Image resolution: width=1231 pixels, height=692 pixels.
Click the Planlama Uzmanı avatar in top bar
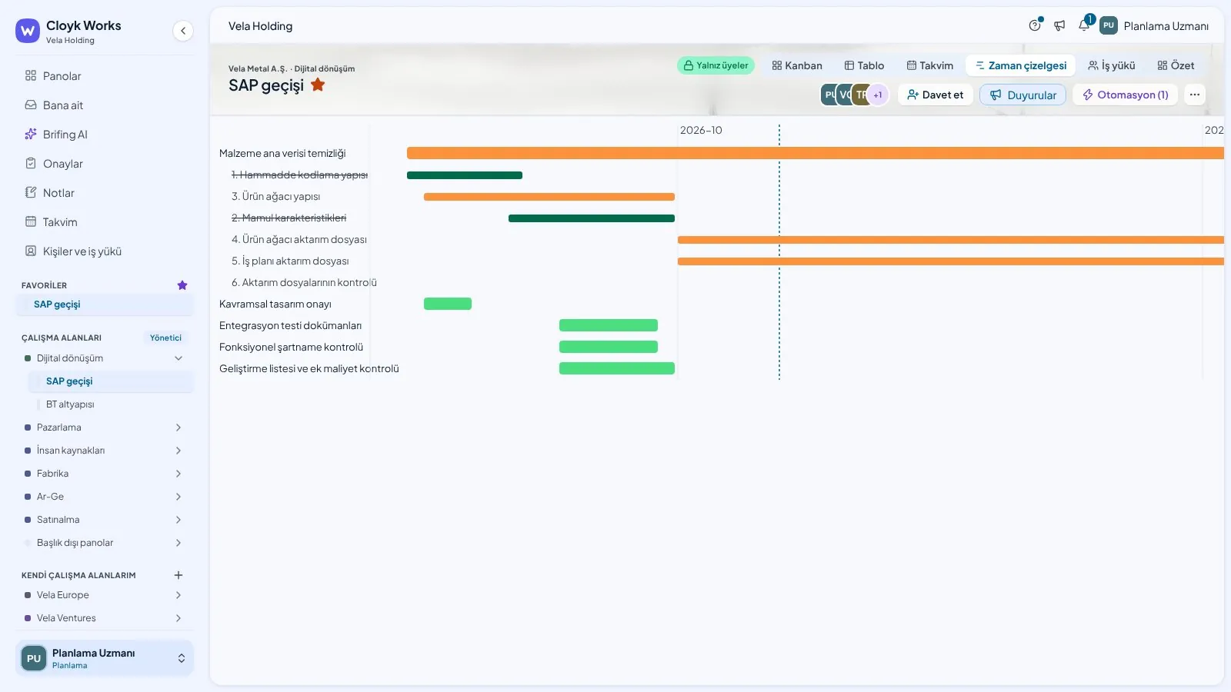tap(1109, 25)
